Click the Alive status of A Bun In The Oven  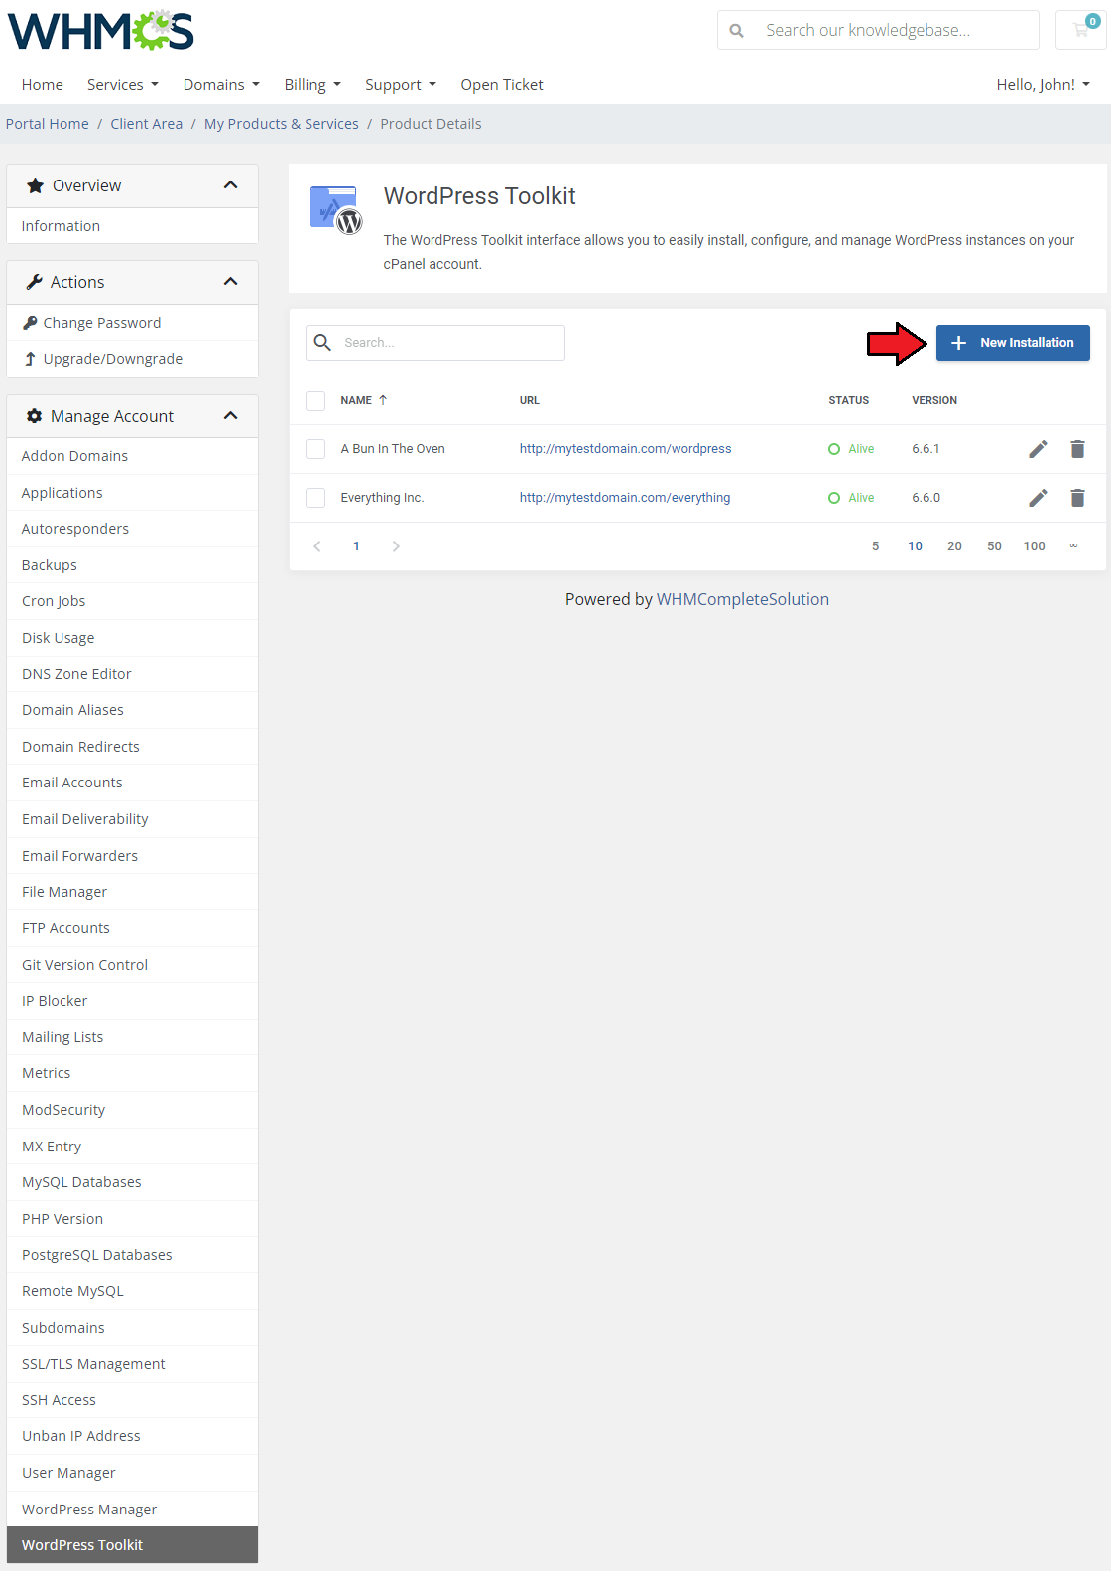pos(851,449)
